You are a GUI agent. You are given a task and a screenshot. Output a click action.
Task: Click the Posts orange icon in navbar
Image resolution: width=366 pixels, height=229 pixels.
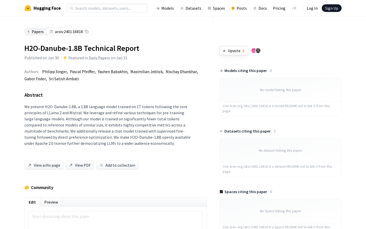(233, 8)
